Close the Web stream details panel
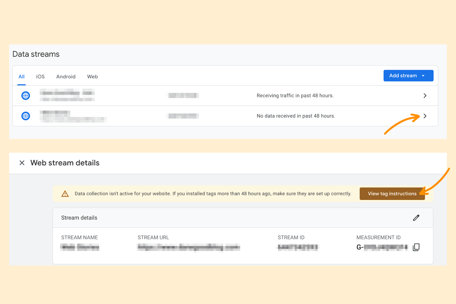Image resolution: width=456 pixels, height=304 pixels. (22, 163)
